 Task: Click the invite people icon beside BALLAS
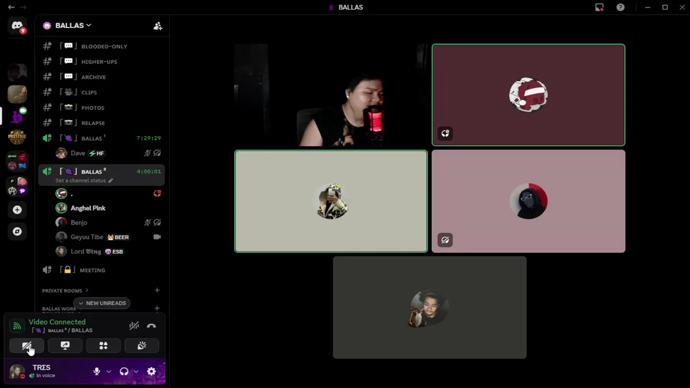(x=157, y=25)
